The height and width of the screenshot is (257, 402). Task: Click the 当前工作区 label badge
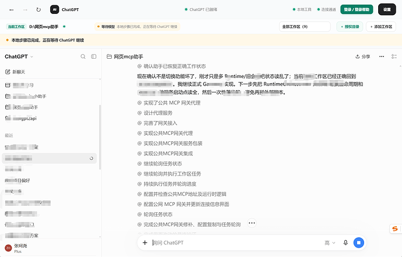16,27
